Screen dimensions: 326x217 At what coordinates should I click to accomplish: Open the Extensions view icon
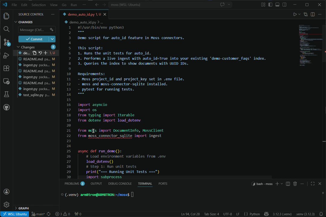[6, 68]
